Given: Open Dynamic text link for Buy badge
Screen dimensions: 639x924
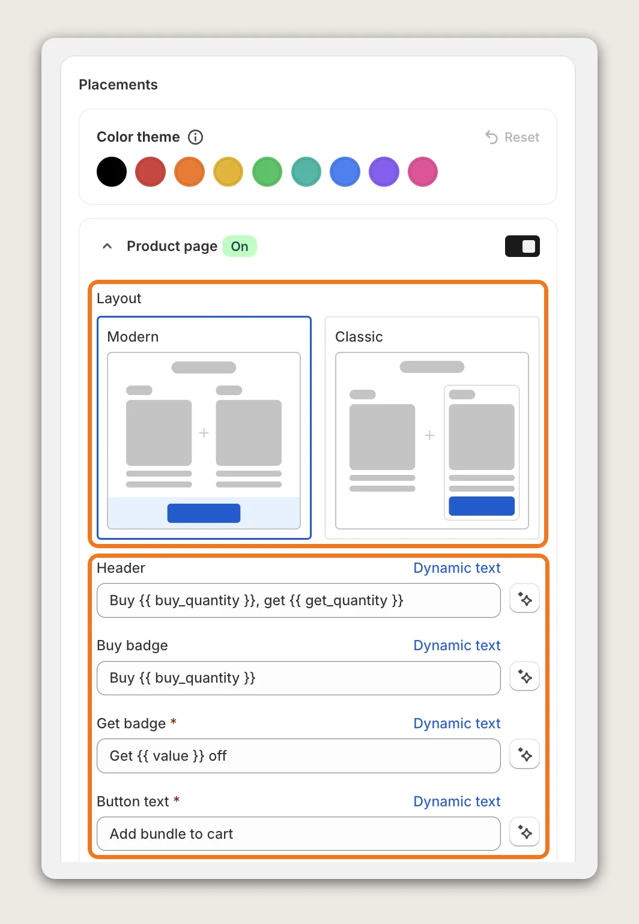Looking at the screenshot, I should point(457,645).
